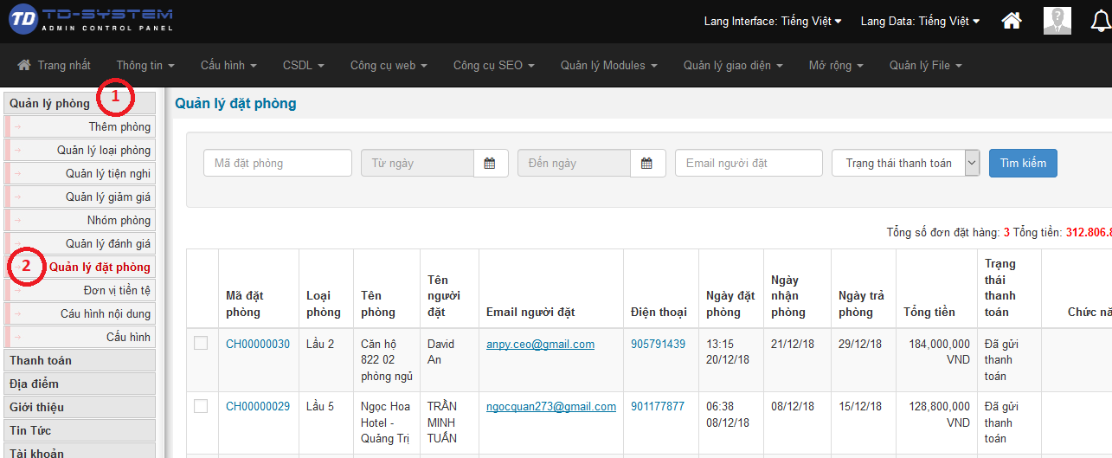
Task: Expand Lang Data language dropdown
Action: point(920,21)
